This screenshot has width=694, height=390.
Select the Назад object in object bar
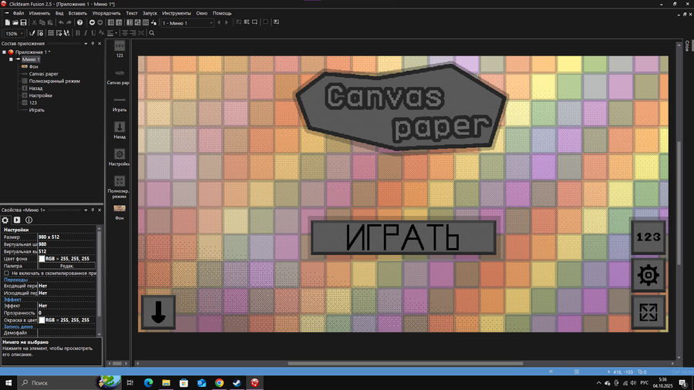pos(120,130)
